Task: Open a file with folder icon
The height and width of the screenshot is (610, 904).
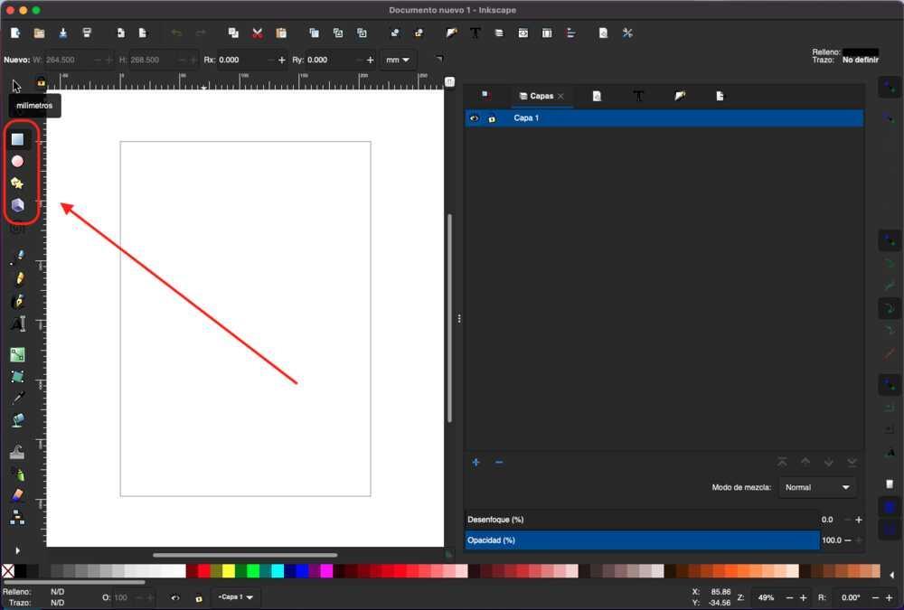Action: tap(39, 33)
